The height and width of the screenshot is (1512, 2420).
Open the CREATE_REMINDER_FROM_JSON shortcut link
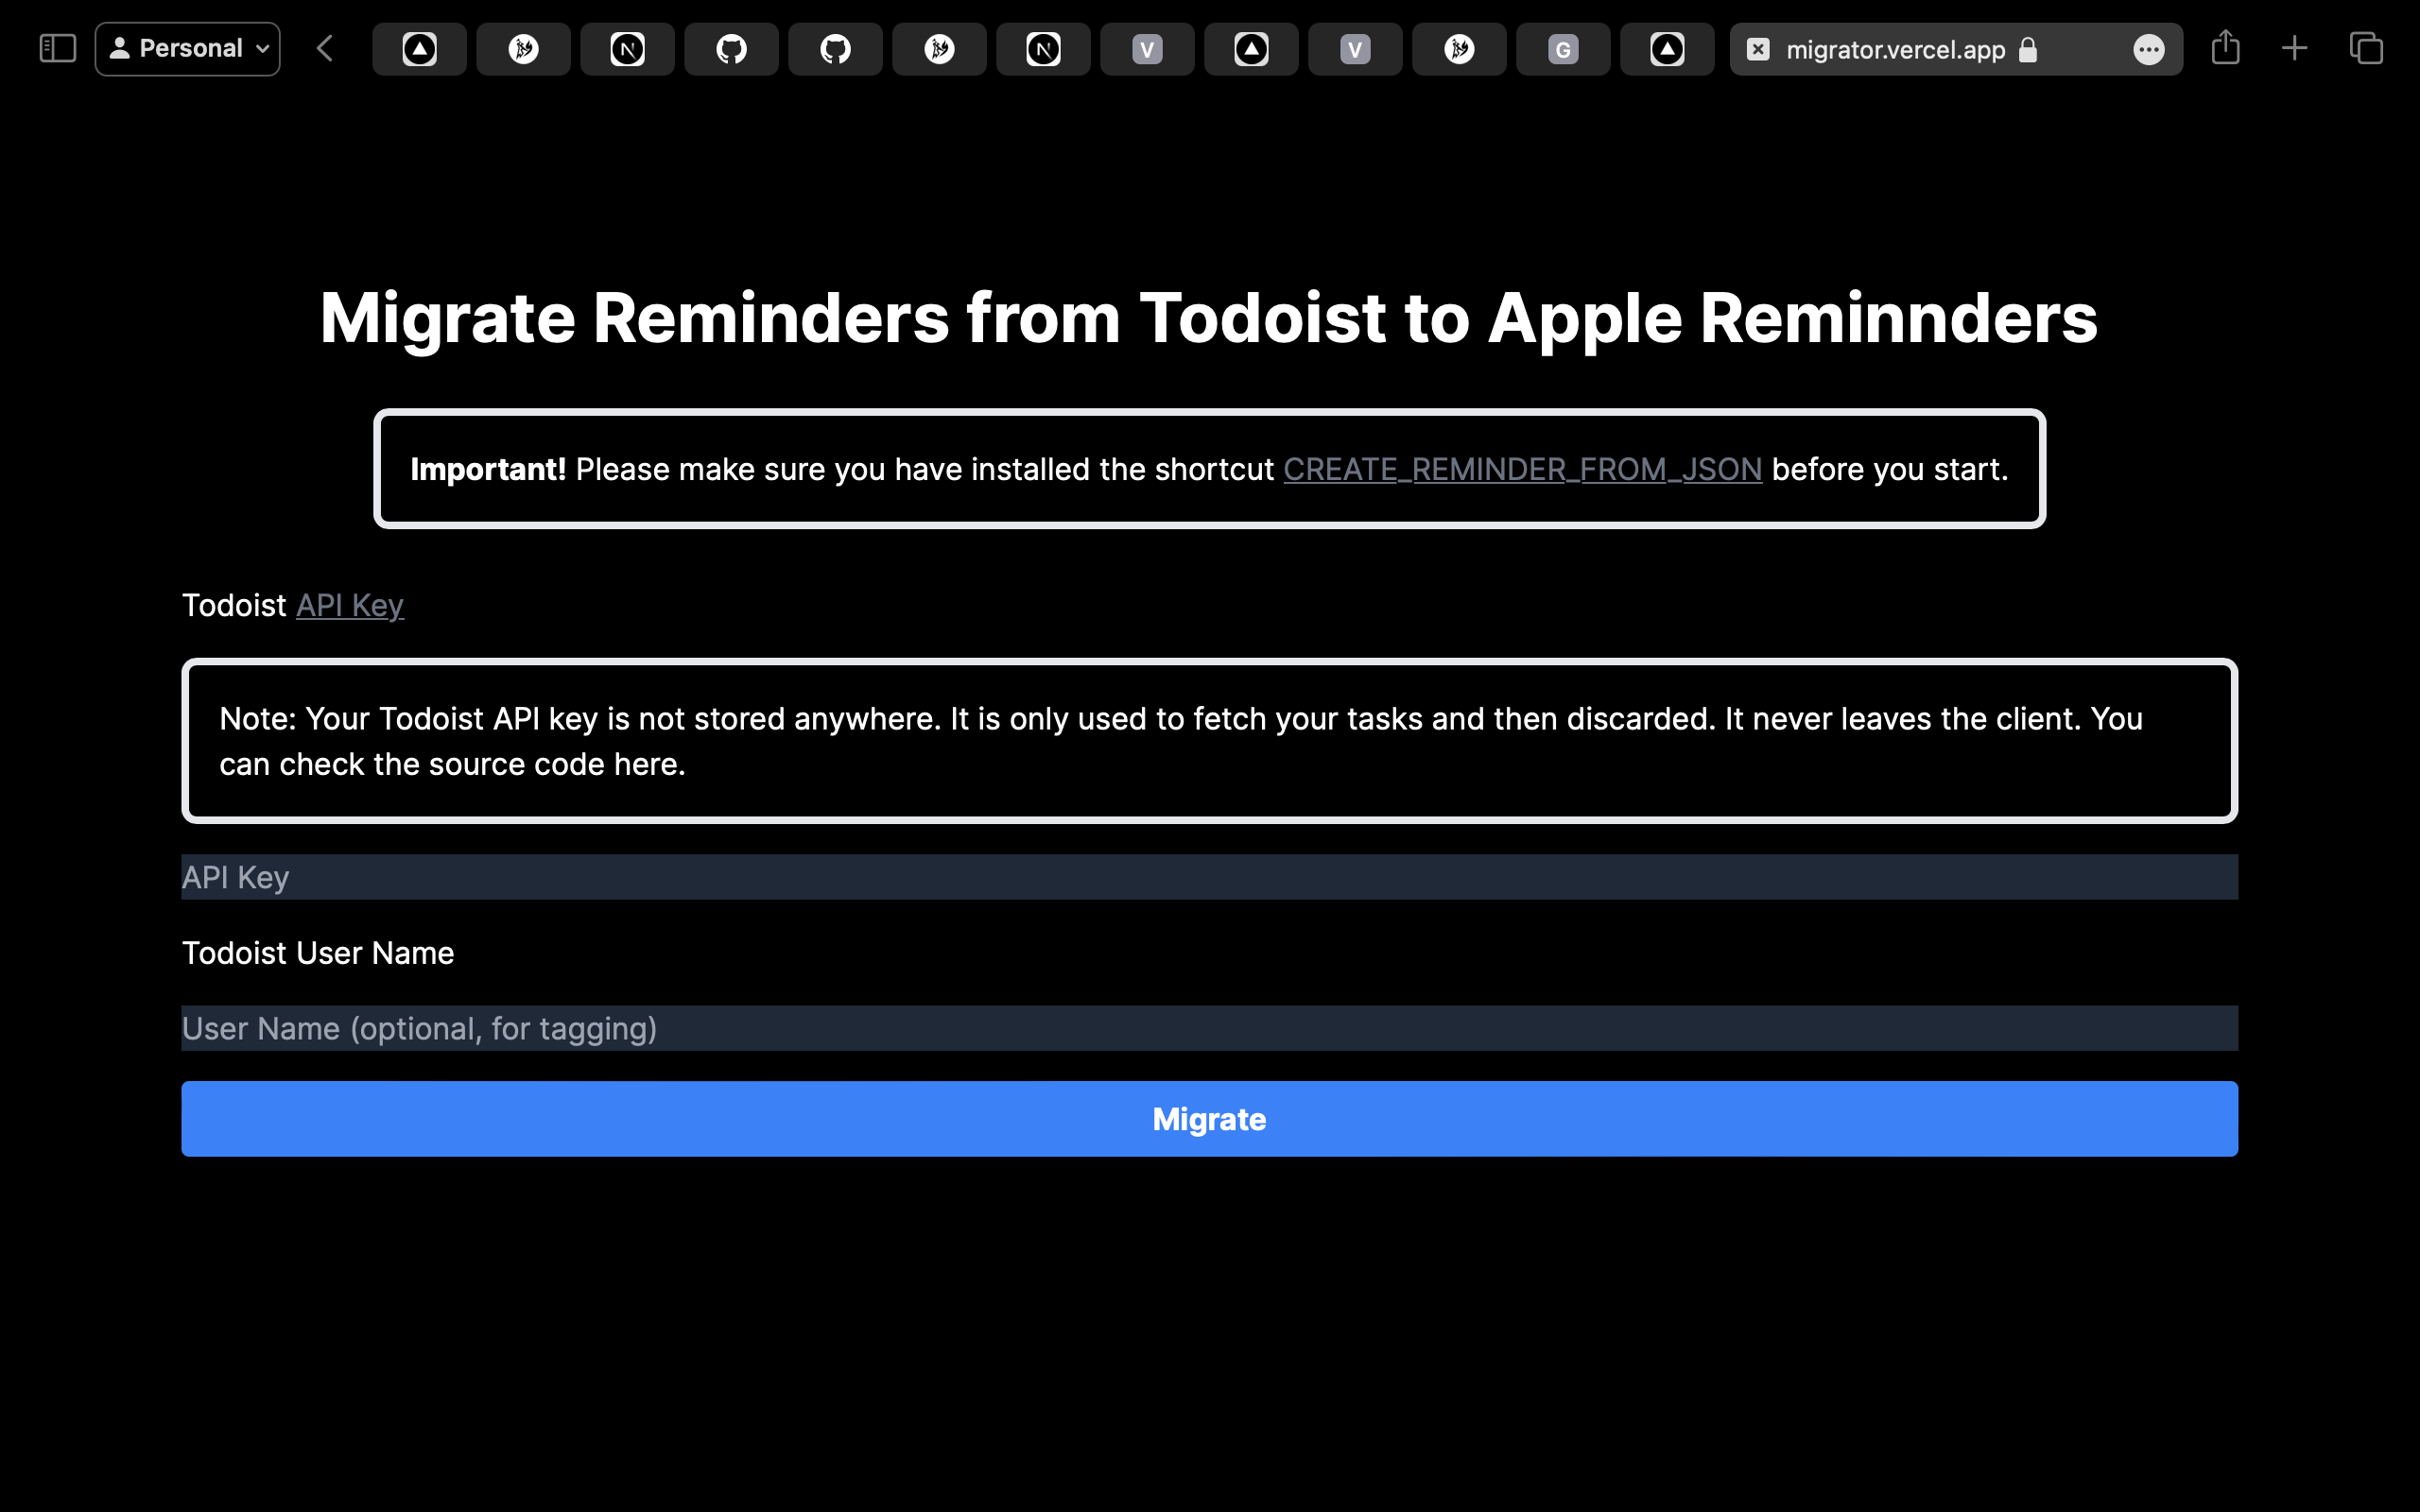(x=1522, y=468)
